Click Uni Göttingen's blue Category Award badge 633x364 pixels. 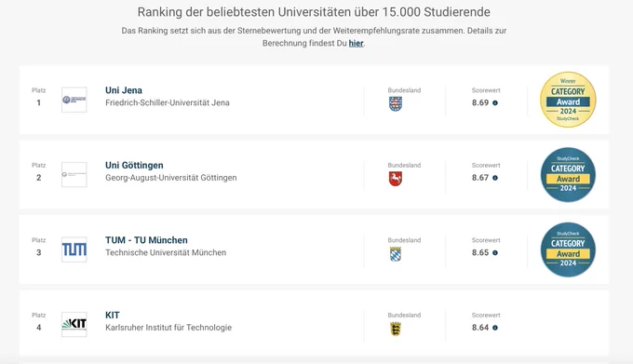pyautogui.click(x=568, y=175)
